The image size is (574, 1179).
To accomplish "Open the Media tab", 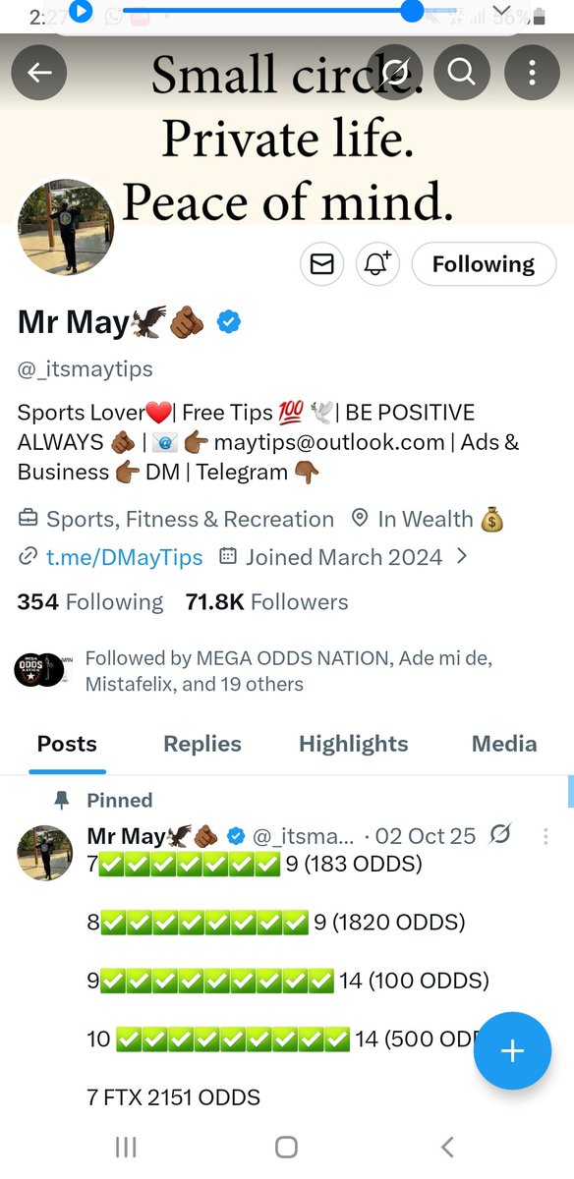I will click(x=504, y=744).
